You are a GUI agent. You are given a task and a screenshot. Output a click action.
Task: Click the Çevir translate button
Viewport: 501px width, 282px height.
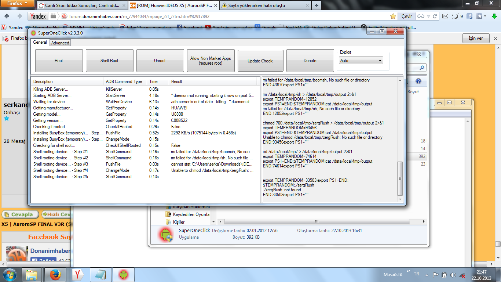click(x=407, y=17)
